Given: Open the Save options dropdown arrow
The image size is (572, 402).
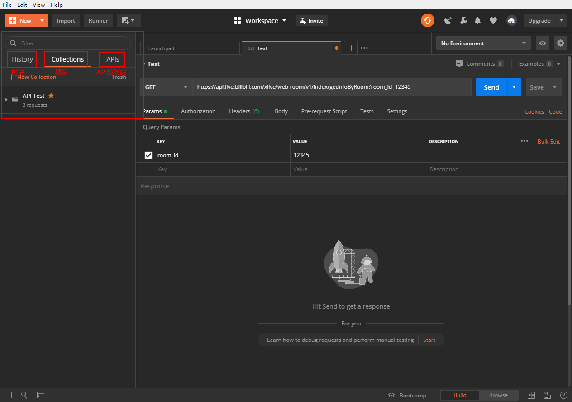Looking at the screenshot, I should coord(555,87).
